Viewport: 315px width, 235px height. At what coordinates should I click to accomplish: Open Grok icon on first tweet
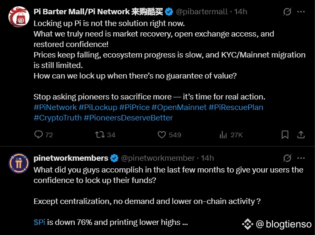[287, 12]
